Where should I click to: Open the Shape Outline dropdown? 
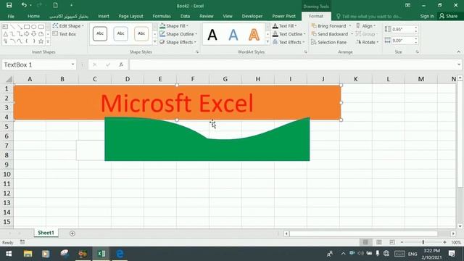[178, 34]
